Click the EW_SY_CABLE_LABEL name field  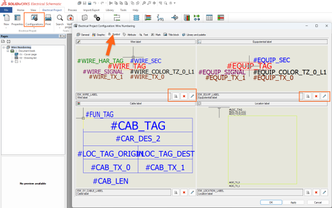point(123,192)
